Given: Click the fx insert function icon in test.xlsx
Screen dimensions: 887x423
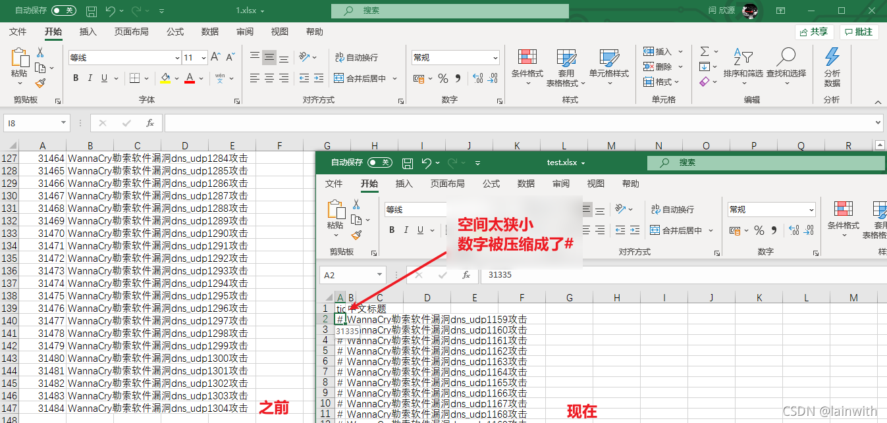Looking at the screenshot, I should coord(466,275).
